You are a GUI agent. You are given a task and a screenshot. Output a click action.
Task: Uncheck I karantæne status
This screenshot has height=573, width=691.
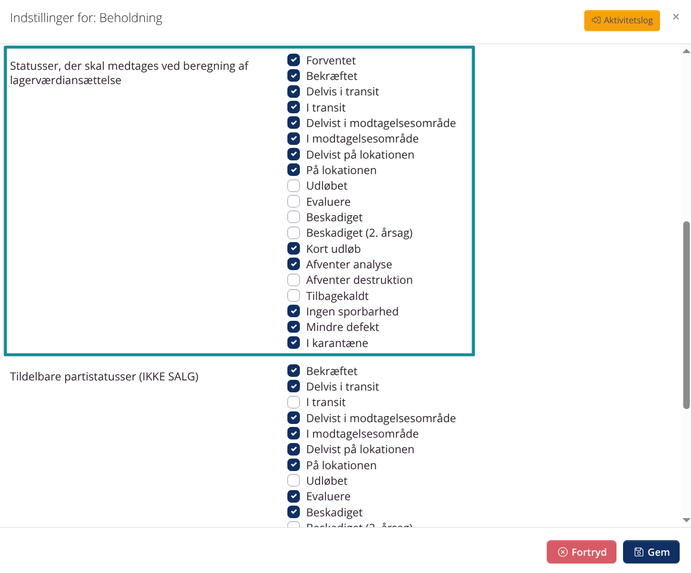tap(293, 343)
